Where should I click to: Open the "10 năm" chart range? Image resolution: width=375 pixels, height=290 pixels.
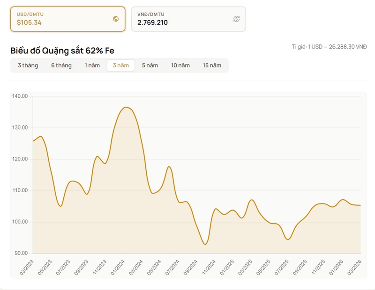(180, 65)
